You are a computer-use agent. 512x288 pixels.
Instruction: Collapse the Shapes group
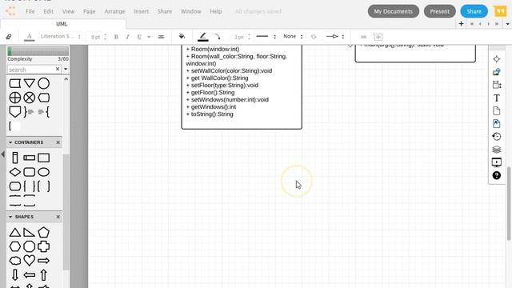click(x=10, y=217)
